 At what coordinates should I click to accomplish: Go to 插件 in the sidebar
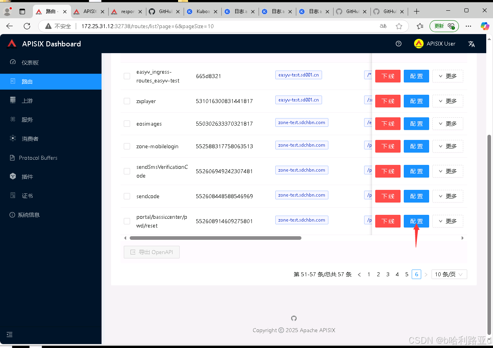51,177
